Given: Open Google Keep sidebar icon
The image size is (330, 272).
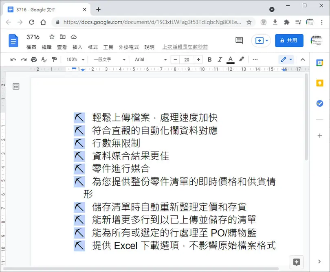Looking at the screenshot, I should [x=320, y=83].
